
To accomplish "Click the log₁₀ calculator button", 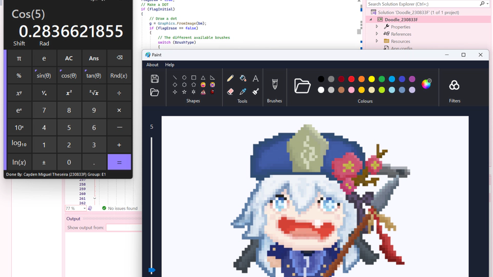I will (x=19, y=145).
